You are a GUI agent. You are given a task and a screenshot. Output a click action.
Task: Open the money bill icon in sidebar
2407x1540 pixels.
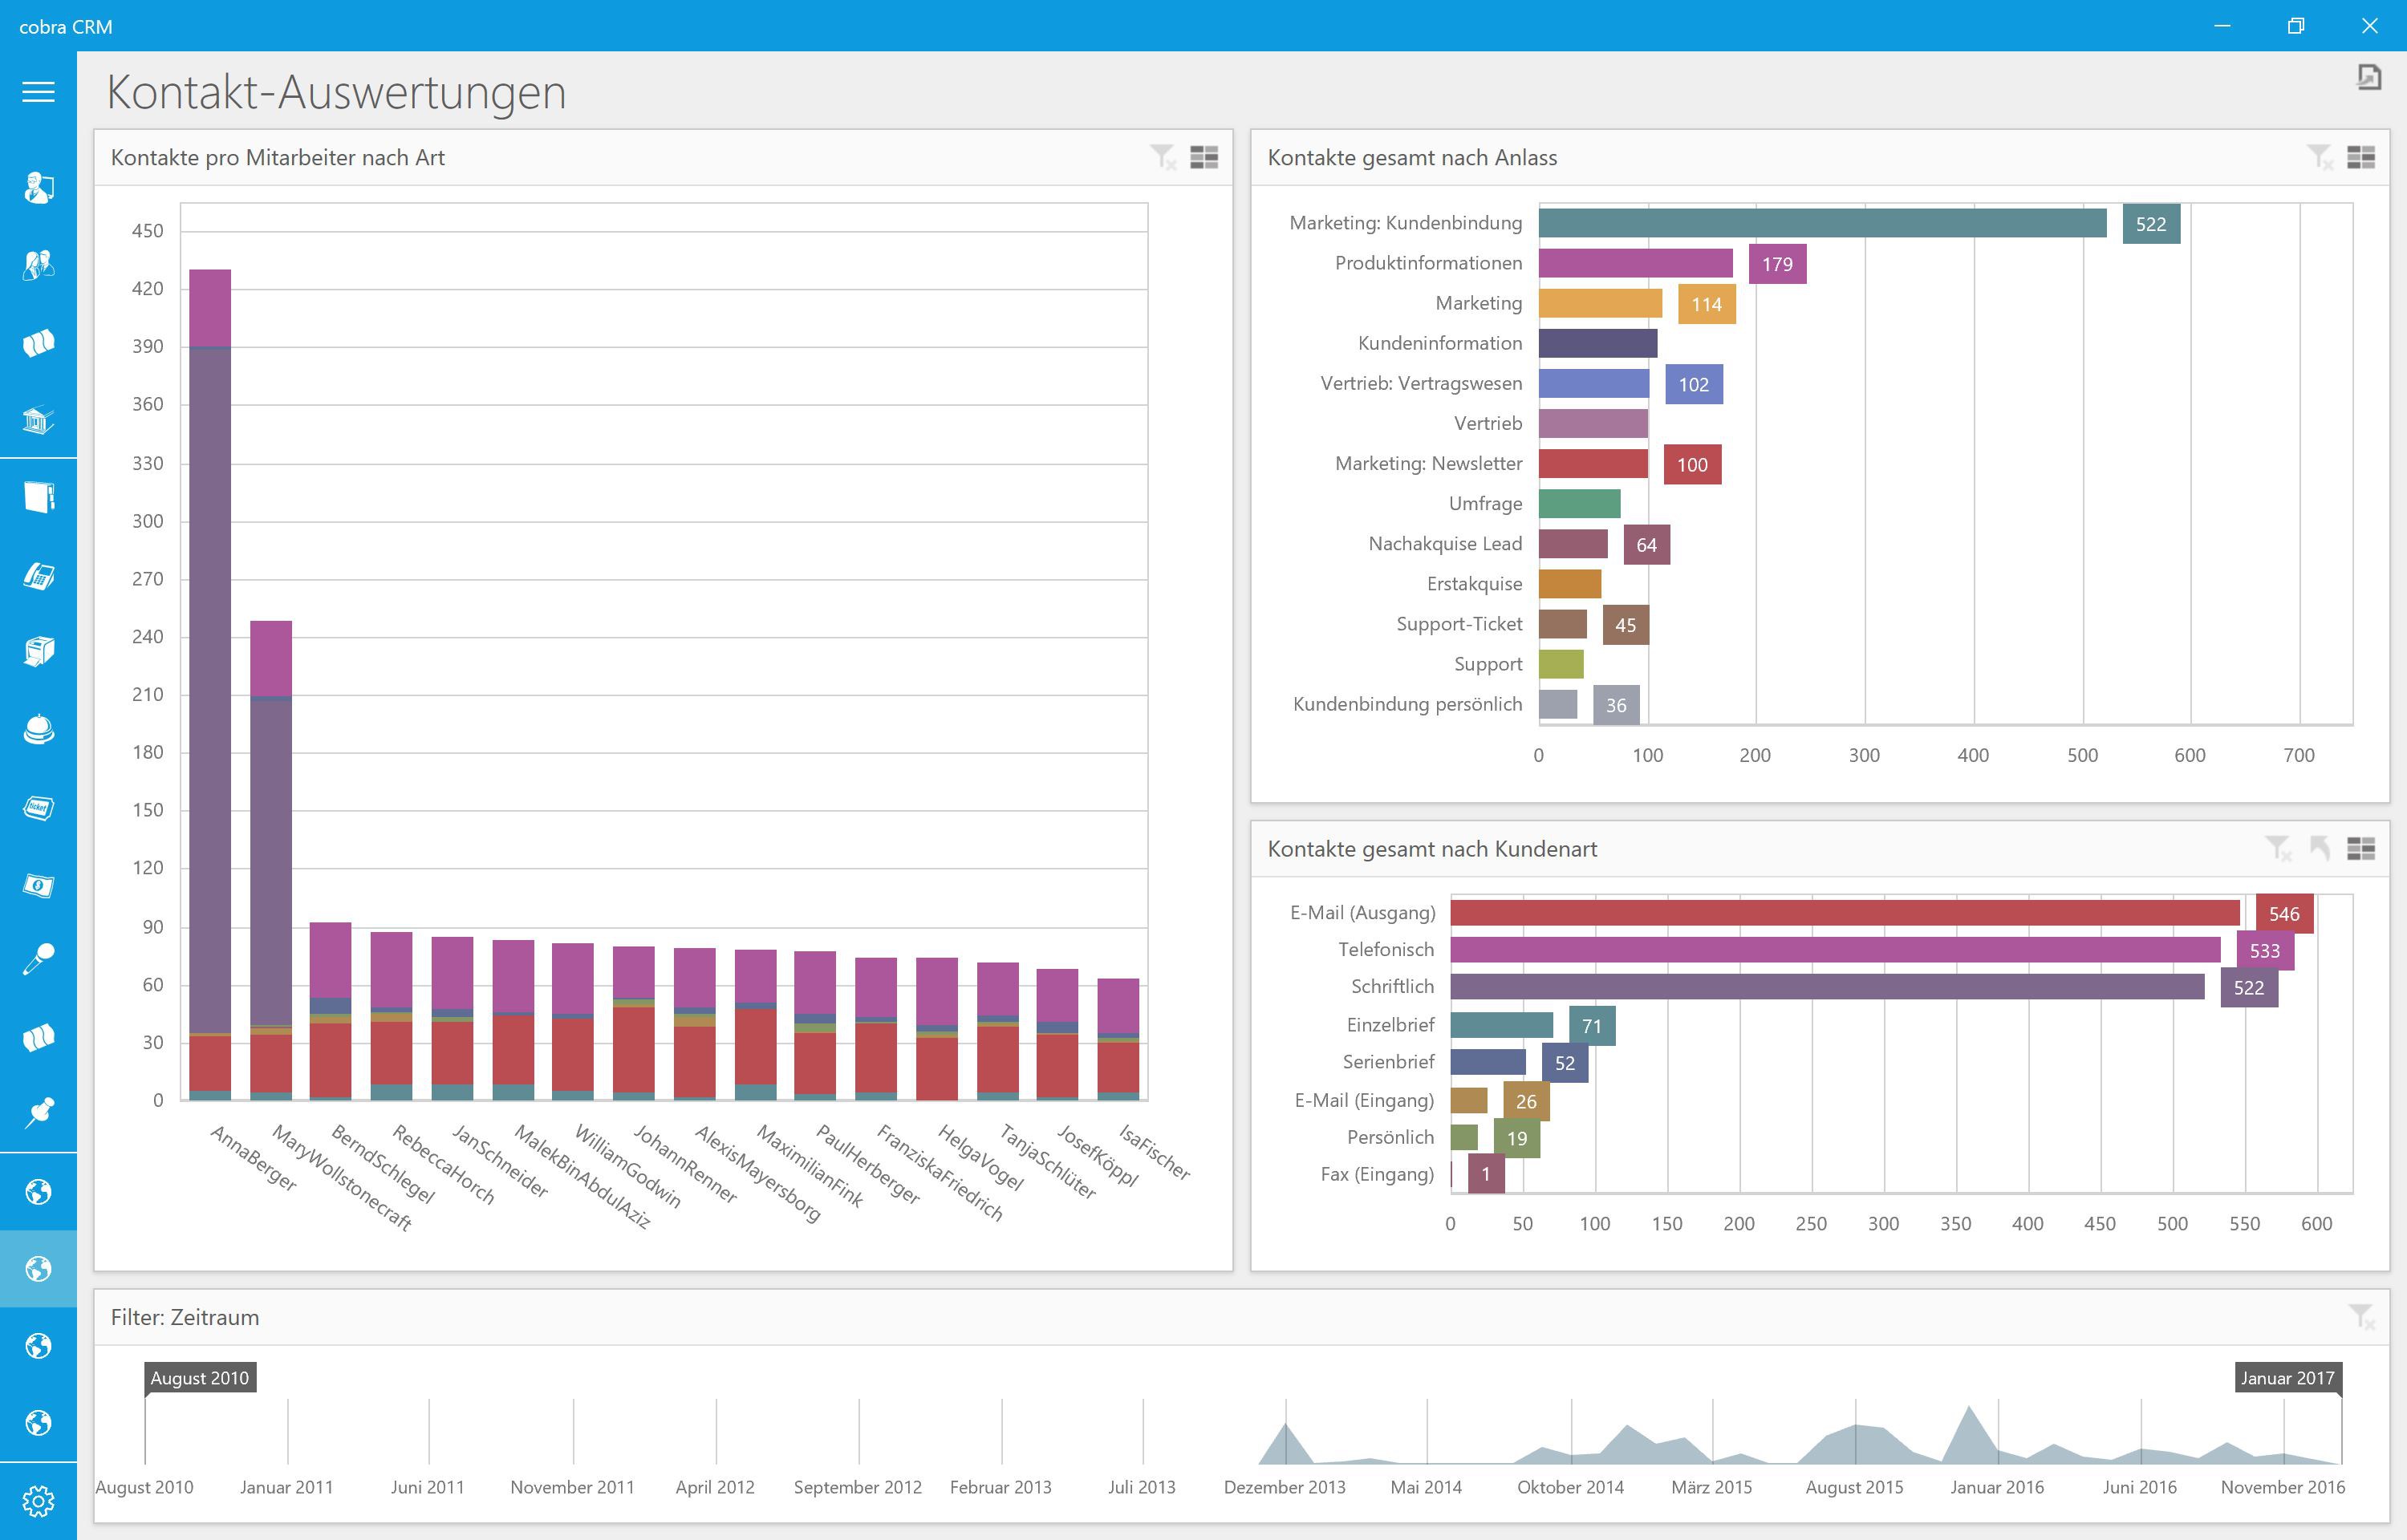pyautogui.click(x=38, y=885)
